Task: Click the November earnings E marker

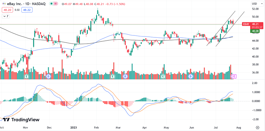Action: coord(27,76)
